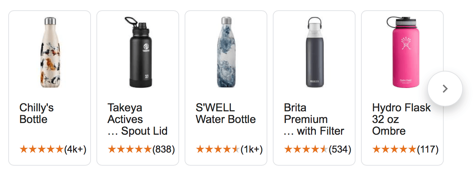This screenshot has width=474, height=178.
Task: Open the Brita filter bottle image
Action: pos(314,52)
